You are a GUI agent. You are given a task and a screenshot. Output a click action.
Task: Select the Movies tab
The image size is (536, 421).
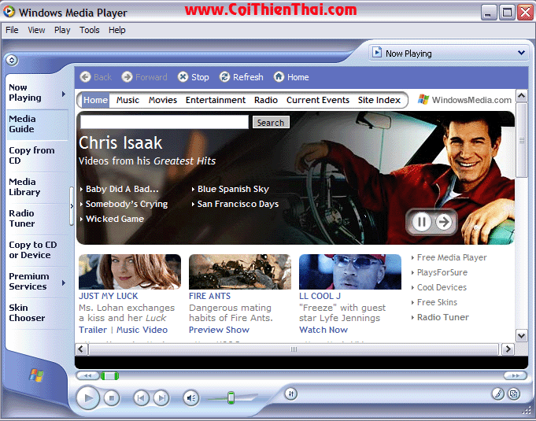163,100
